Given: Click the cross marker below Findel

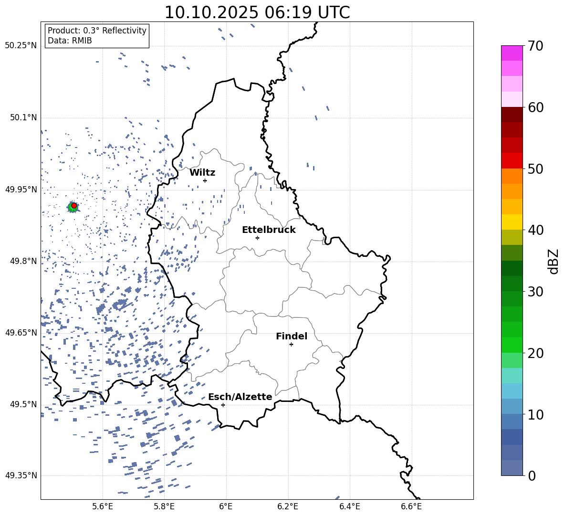Looking at the screenshot, I should [291, 345].
